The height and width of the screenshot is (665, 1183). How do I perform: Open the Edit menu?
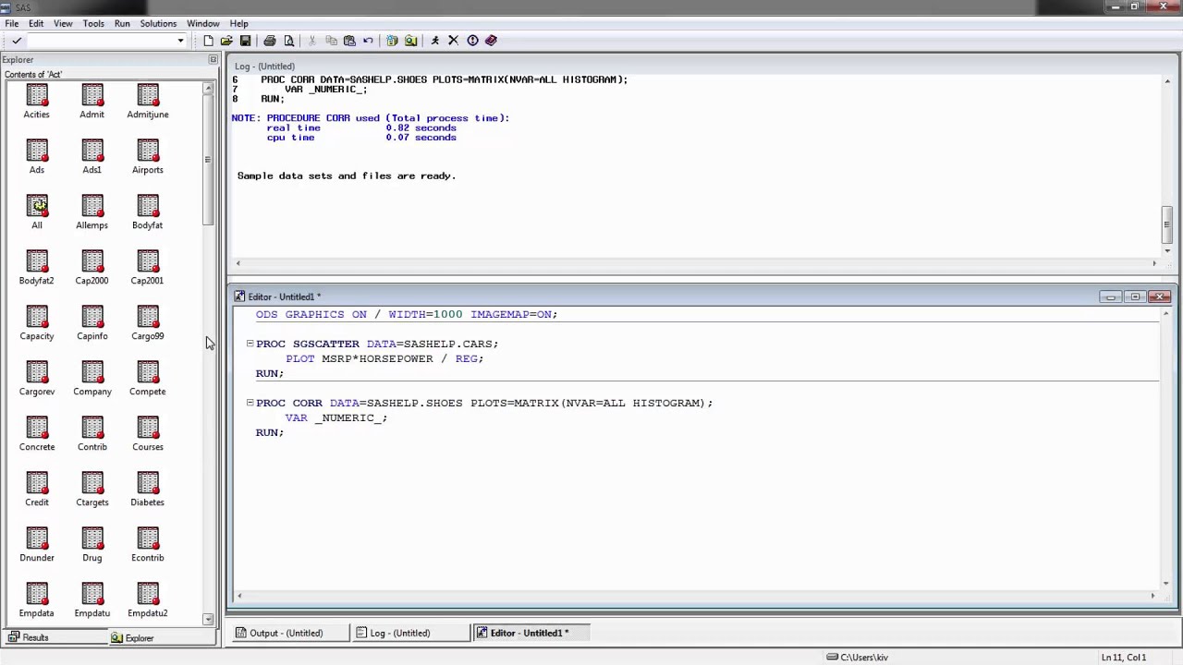36,23
